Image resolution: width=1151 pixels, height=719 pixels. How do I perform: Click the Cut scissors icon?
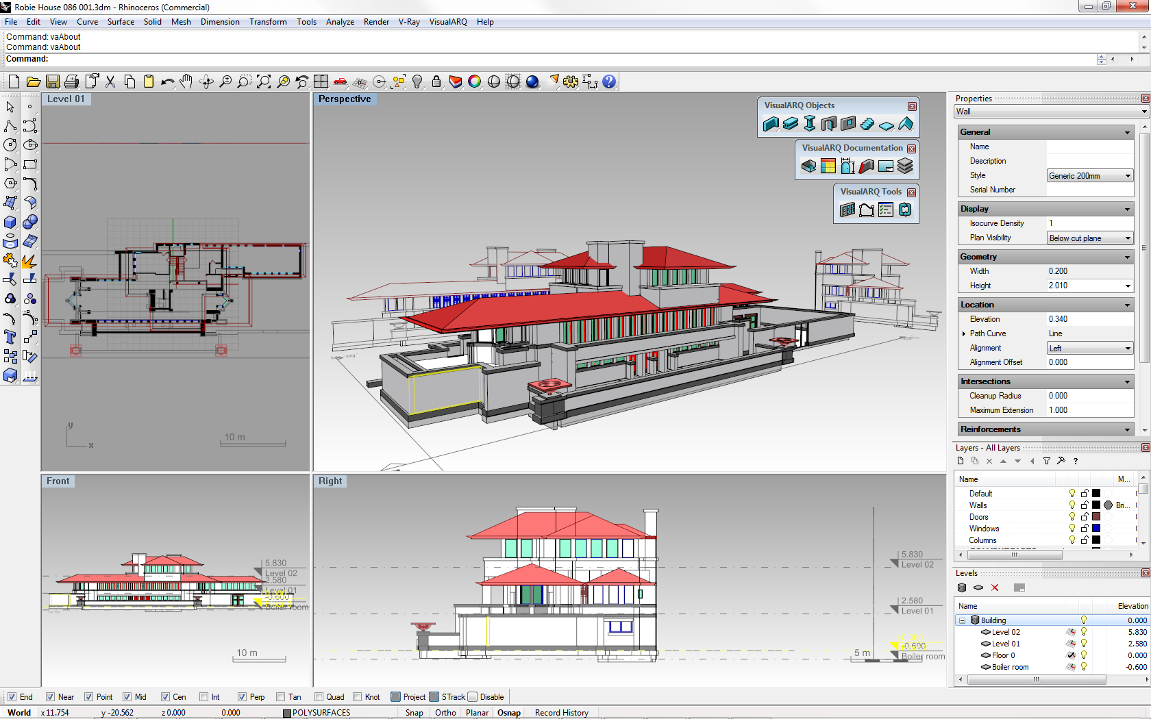[x=110, y=82]
